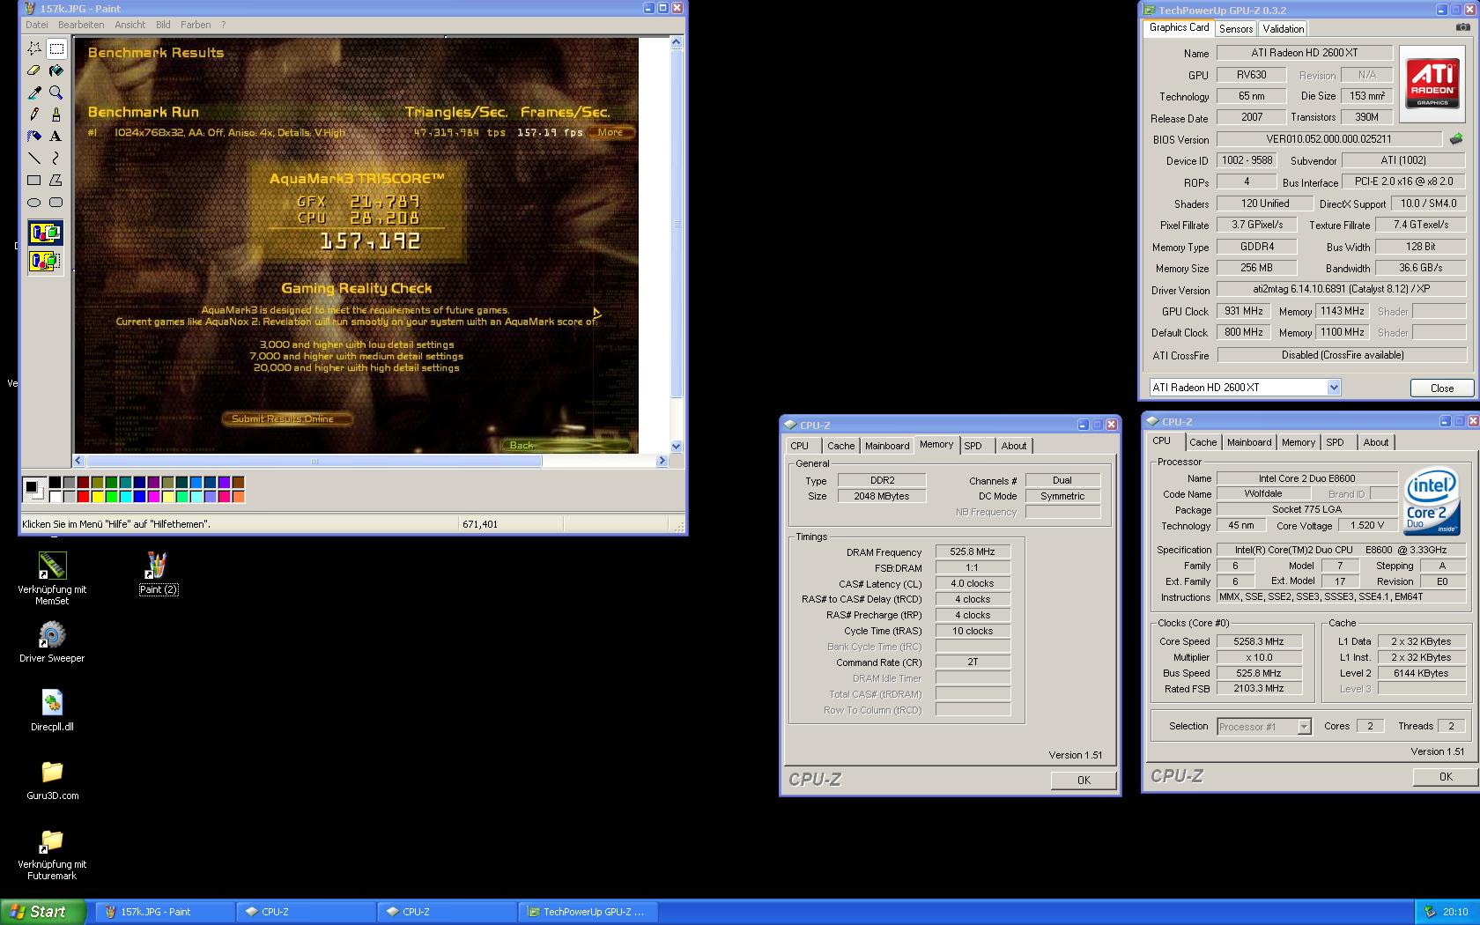Pick the Rectangle shape tool
1480x925 pixels.
(x=34, y=181)
